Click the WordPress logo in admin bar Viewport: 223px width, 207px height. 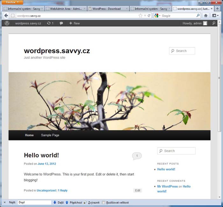coord(7,23)
